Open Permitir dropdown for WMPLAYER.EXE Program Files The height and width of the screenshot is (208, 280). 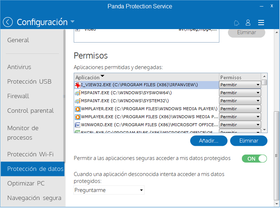pos(240,109)
